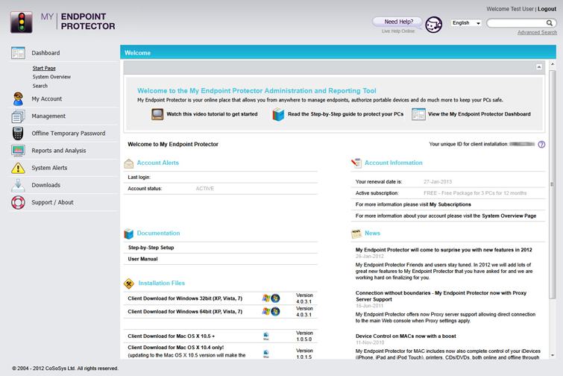Open Dashboard menu item

(45, 53)
